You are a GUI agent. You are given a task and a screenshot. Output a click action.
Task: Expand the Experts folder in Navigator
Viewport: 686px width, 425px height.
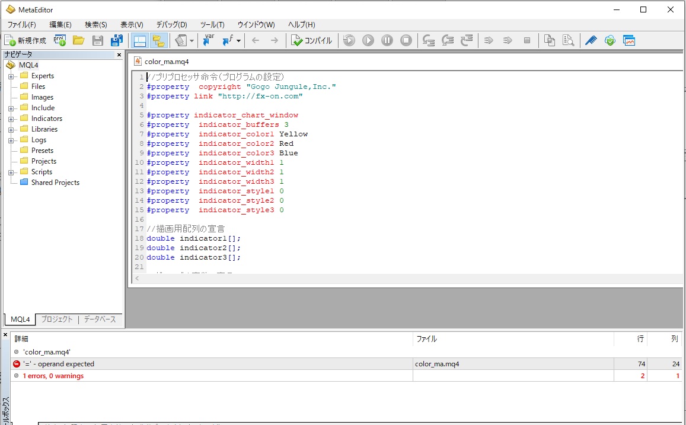click(11, 76)
